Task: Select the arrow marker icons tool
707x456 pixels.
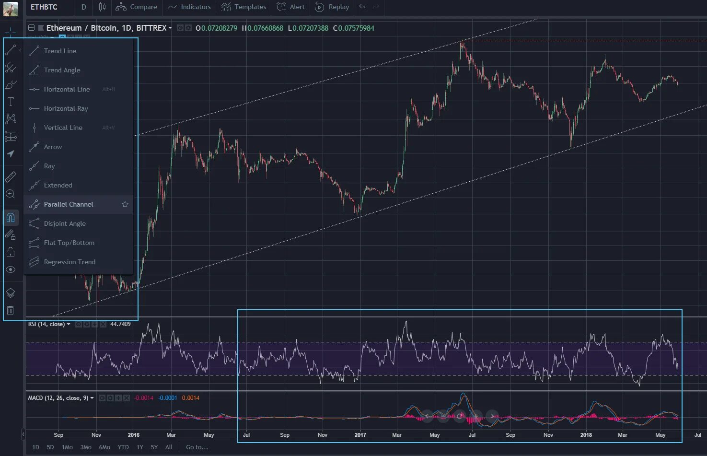Action: [11, 154]
